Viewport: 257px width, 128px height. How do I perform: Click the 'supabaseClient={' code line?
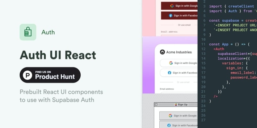coord(237,54)
